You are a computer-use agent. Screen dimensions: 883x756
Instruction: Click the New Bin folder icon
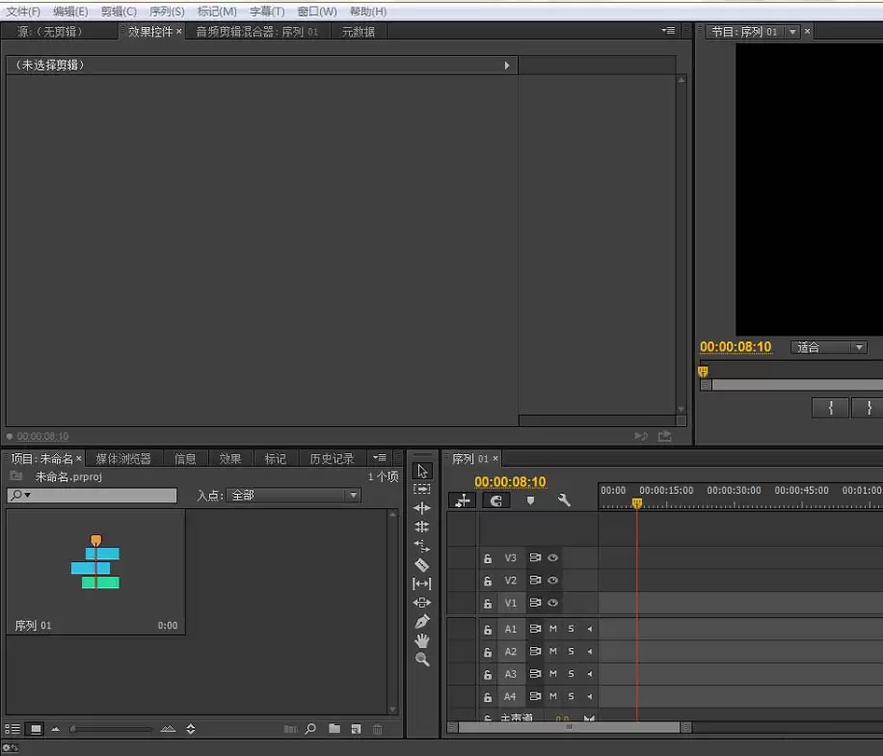(334, 729)
